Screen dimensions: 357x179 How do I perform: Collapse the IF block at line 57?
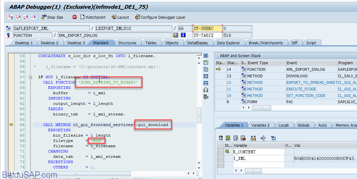pos(31,77)
